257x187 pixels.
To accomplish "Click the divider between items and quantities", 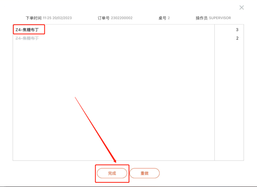I will 214,92.
